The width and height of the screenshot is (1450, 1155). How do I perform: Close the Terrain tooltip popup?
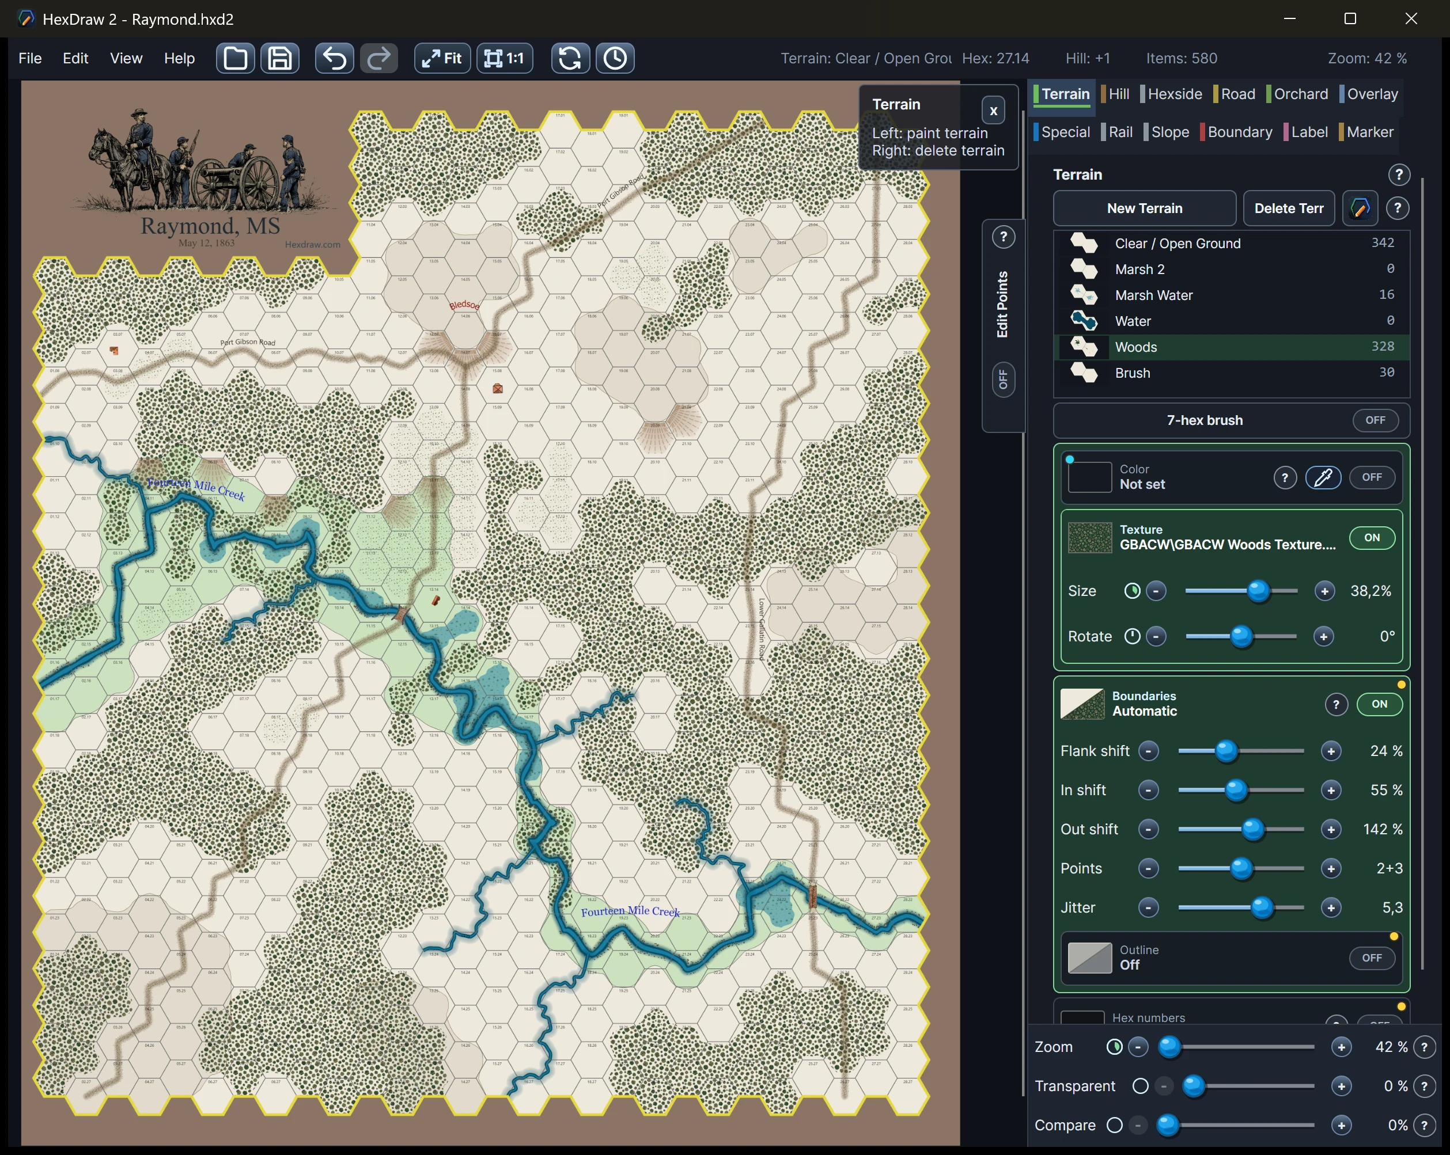pyautogui.click(x=993, y=111)
